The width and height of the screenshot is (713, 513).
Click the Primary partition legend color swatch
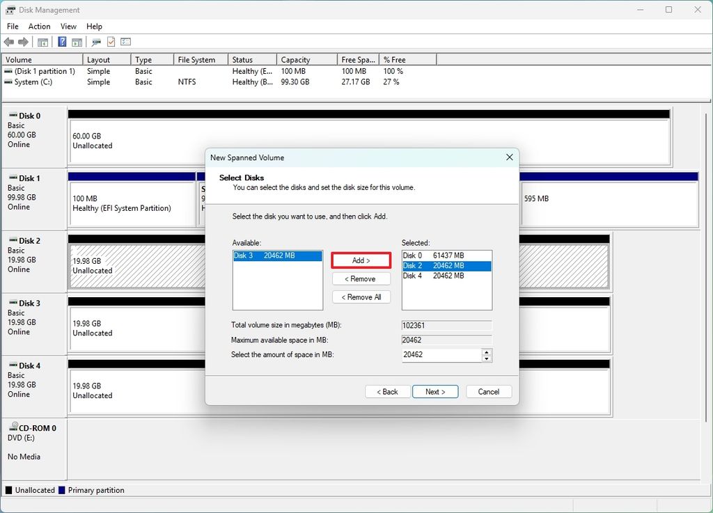pyautogui.click(x=62, y=490)
